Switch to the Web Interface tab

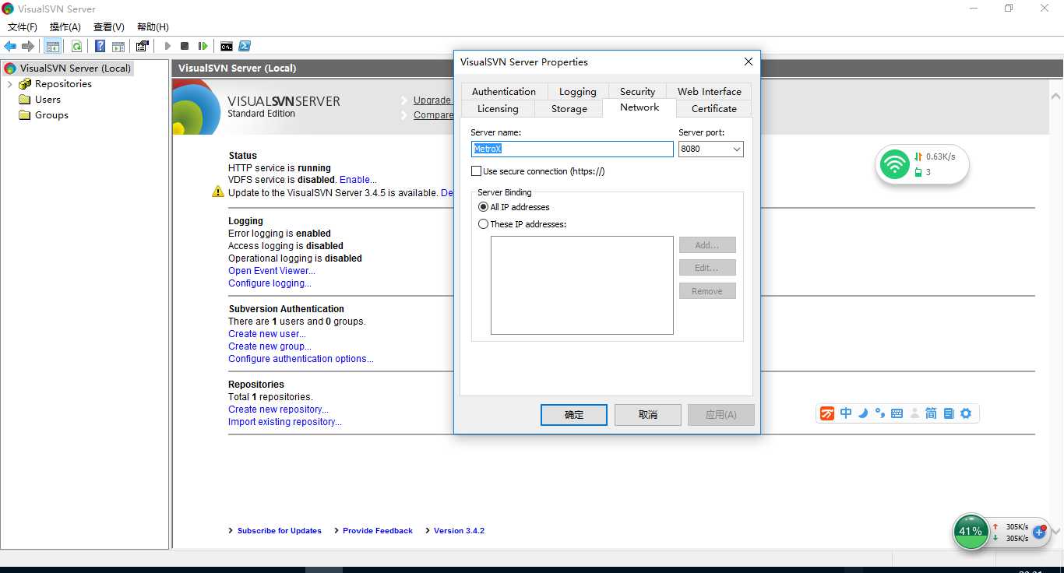point(709,91)
